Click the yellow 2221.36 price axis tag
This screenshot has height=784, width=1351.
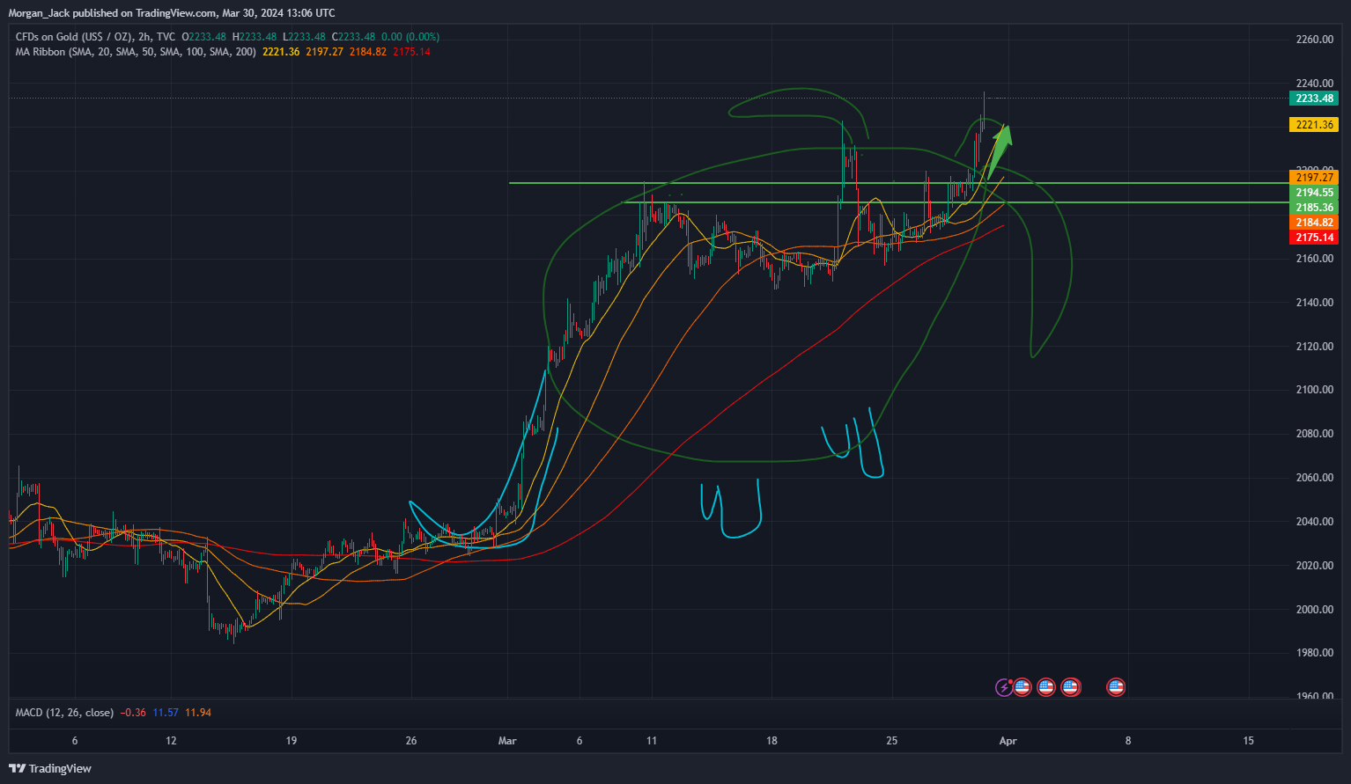[x=1314, y=125]
